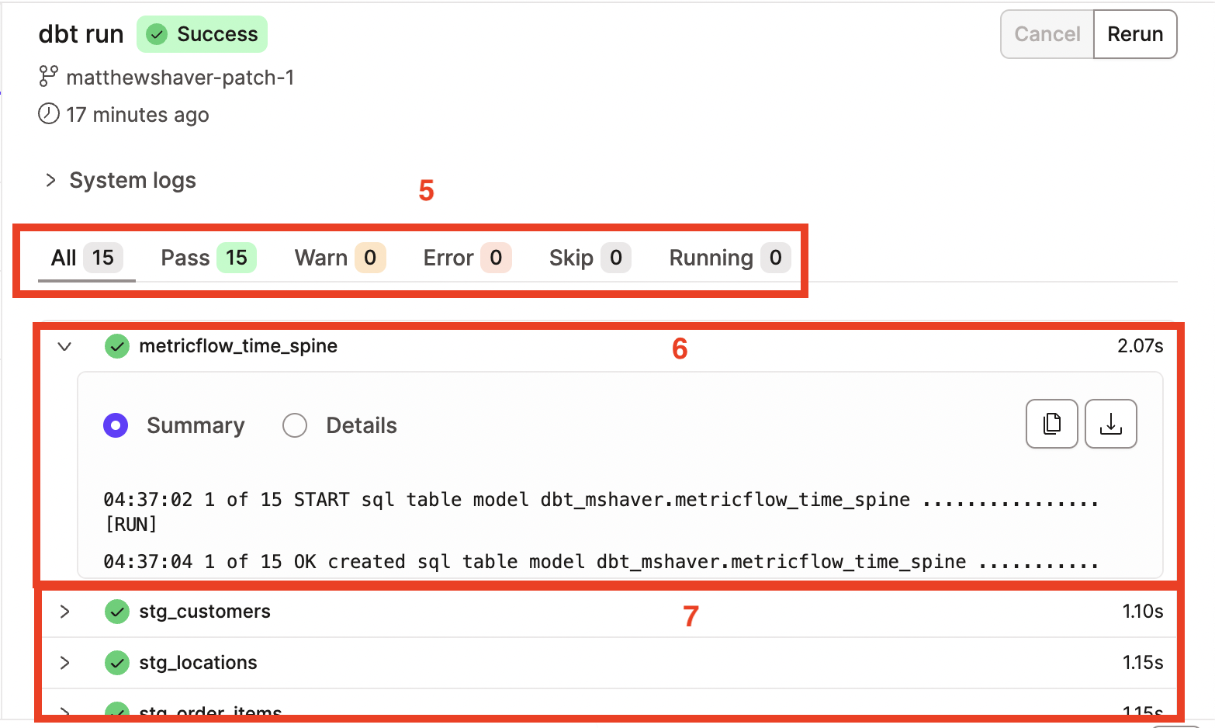1215x728 pixels.
Task: Click the success check icon beside stg_customers
Action: 116,612
